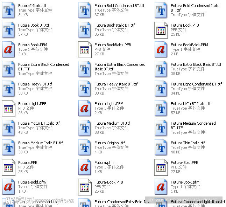Select the file name Futura Heavy BT.ttf
The height and width of the screenshot is (207, 226).
pyautogui.click(x=35, y=84)
